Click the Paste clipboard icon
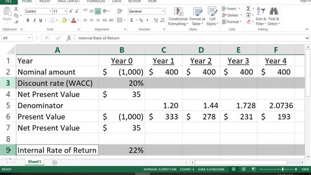 pos(7,12)
